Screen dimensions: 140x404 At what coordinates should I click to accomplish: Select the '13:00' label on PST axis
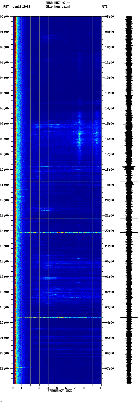(x=4, y=216)
